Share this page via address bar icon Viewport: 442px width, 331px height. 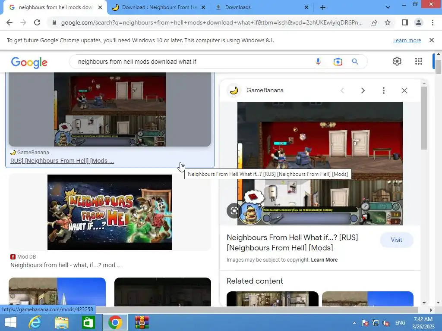[374, 22]
